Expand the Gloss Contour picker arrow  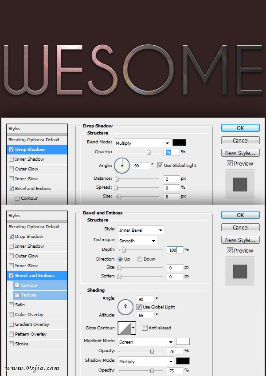[133, 328]
